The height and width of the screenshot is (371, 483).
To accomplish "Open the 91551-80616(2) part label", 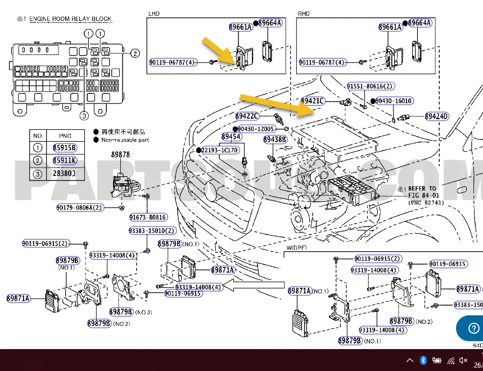I will point(370,87).
